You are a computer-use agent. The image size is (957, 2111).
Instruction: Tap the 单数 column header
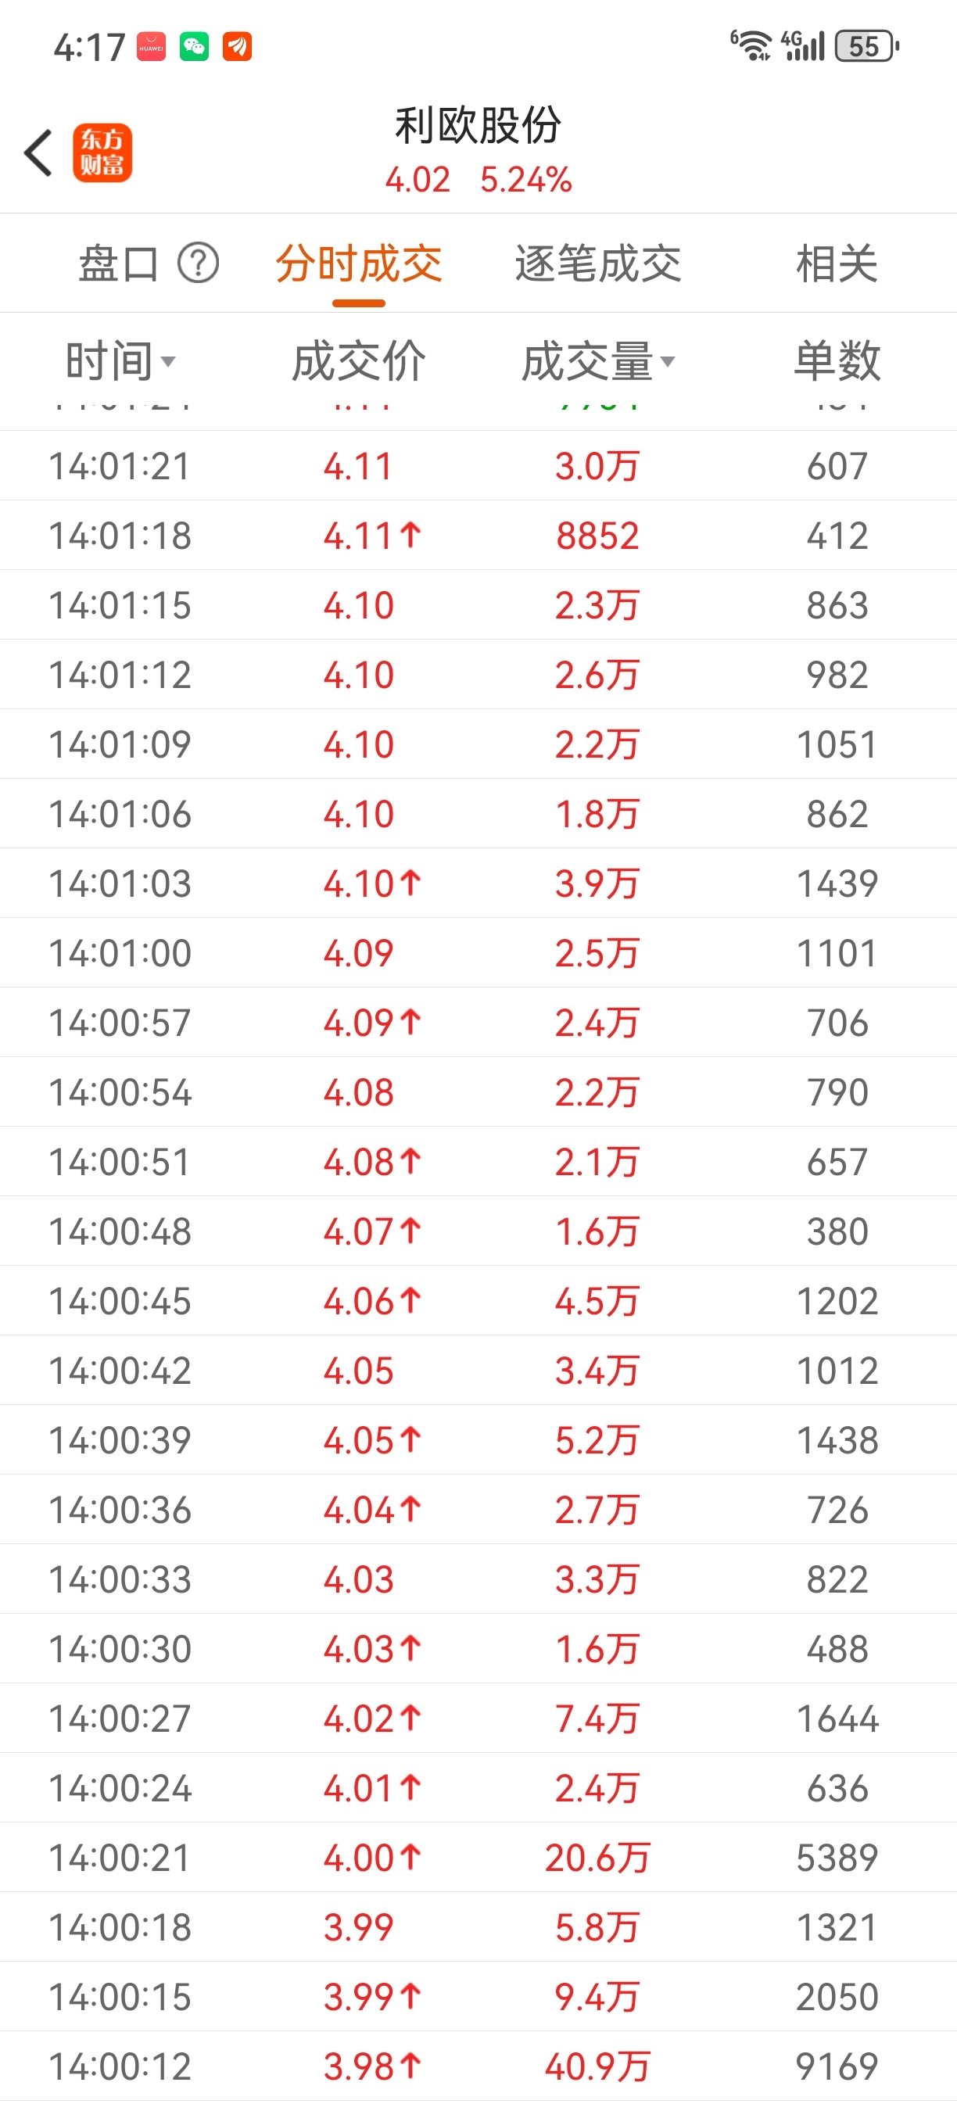click(x=837, y=361)
